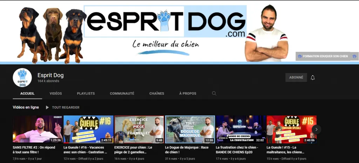Viewport: 359px width, 163px height.
Task: Click the 12:55 duration badge
Action: tap(209, 140)
